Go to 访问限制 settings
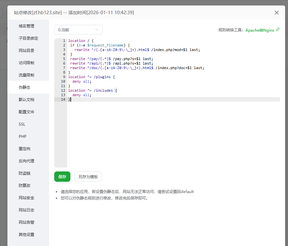288x246 pixels. point(26,63)
